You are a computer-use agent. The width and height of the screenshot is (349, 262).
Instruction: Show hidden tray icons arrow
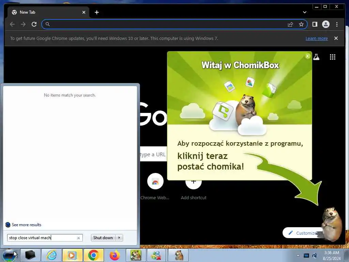click(x=298, y=256)
